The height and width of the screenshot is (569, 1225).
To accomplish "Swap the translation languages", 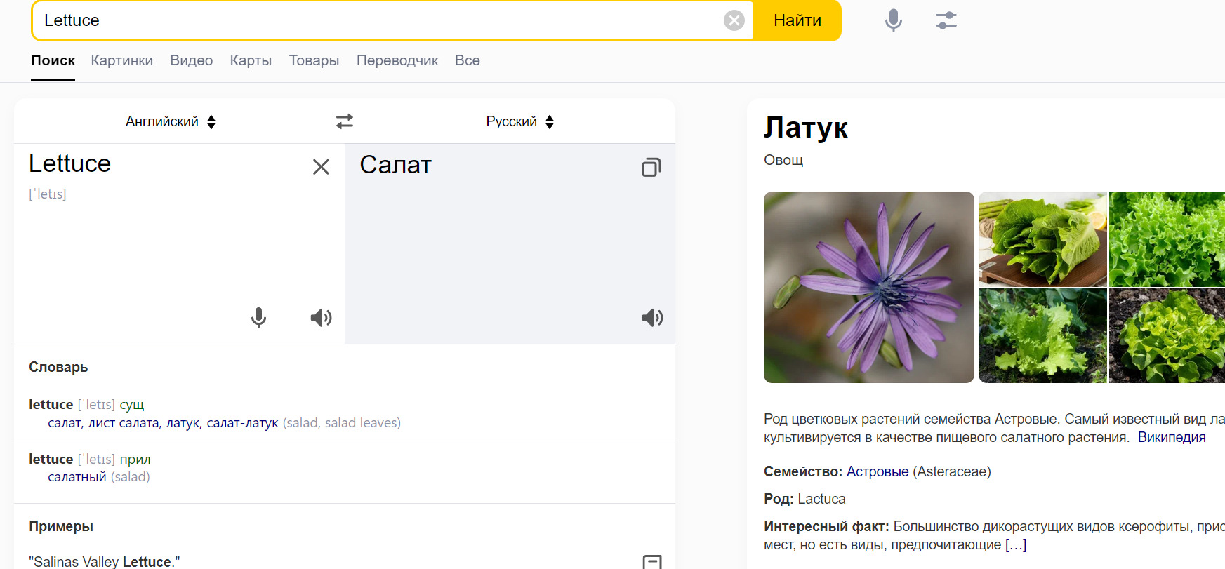I will pos(345,121).
